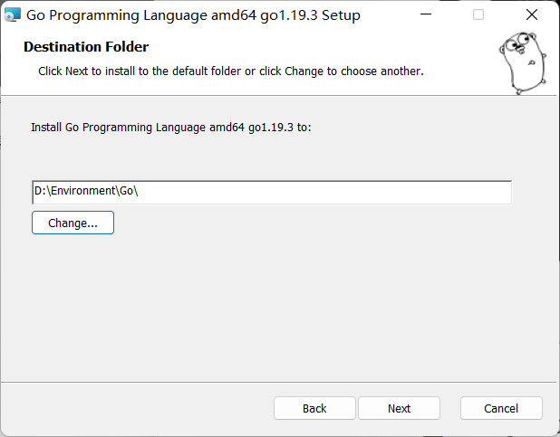This screenshot has height=437, width=560.
Task: Go to the Next setup step
Action: (x=399, y=408)
